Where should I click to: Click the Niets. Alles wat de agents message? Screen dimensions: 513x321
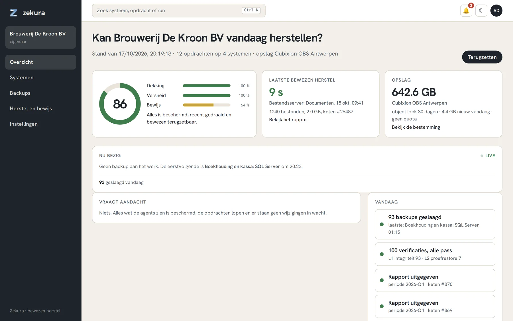[x=213, y=213]
